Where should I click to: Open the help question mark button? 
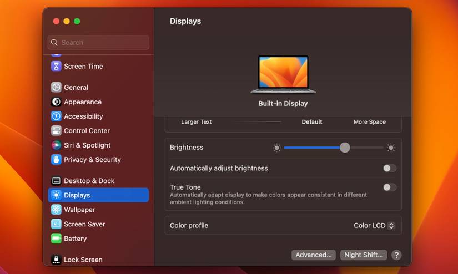tap(396, 255)
